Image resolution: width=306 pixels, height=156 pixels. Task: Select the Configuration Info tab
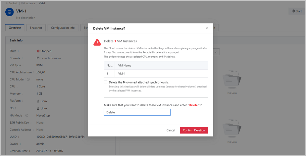pos(63,28)
